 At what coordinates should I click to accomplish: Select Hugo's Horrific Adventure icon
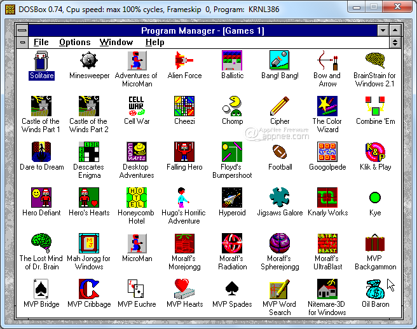pyautogui.click(x=183, y=198)
